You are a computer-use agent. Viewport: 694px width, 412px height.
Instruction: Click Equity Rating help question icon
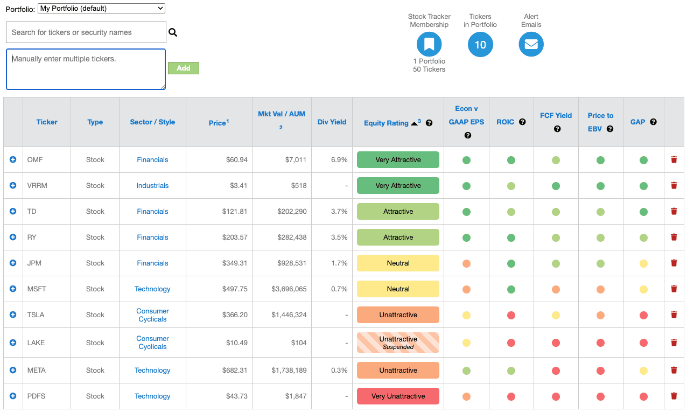click(429, 123)
